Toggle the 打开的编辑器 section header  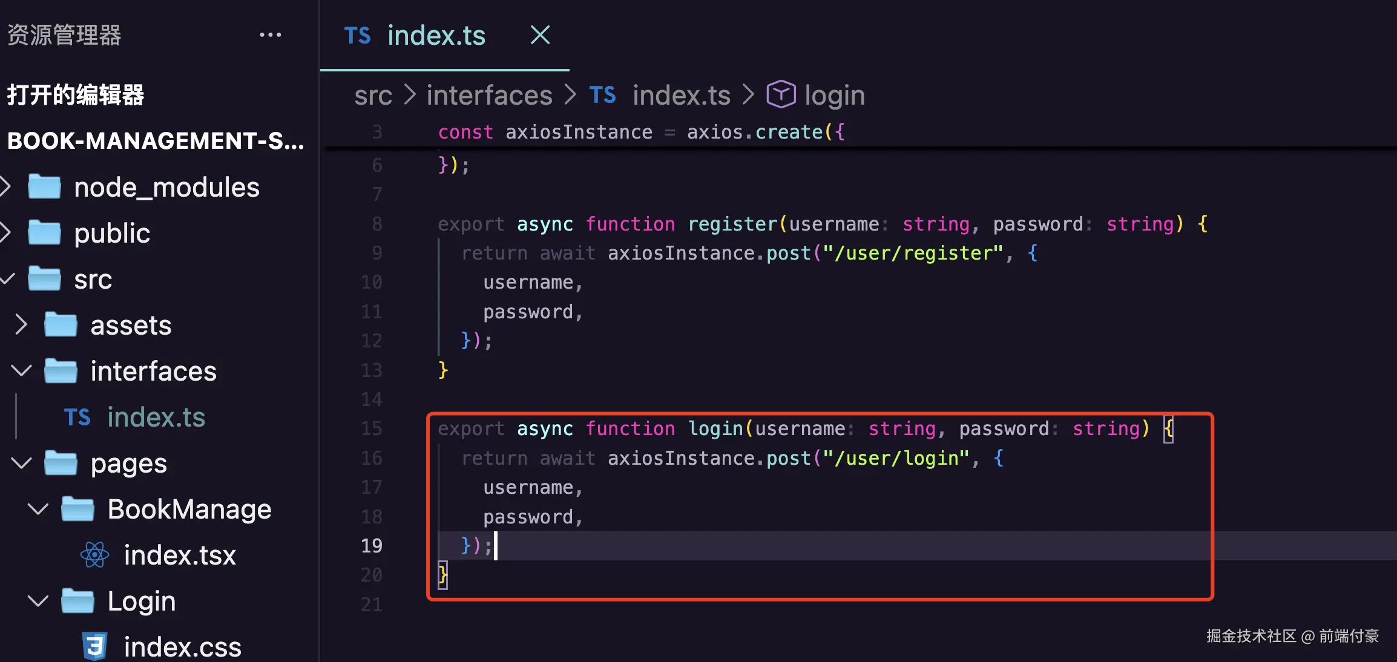pyautogui.click(x=76, y=95)
